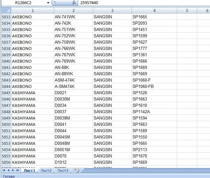Select cell SP1589

(x=154, y=131)
